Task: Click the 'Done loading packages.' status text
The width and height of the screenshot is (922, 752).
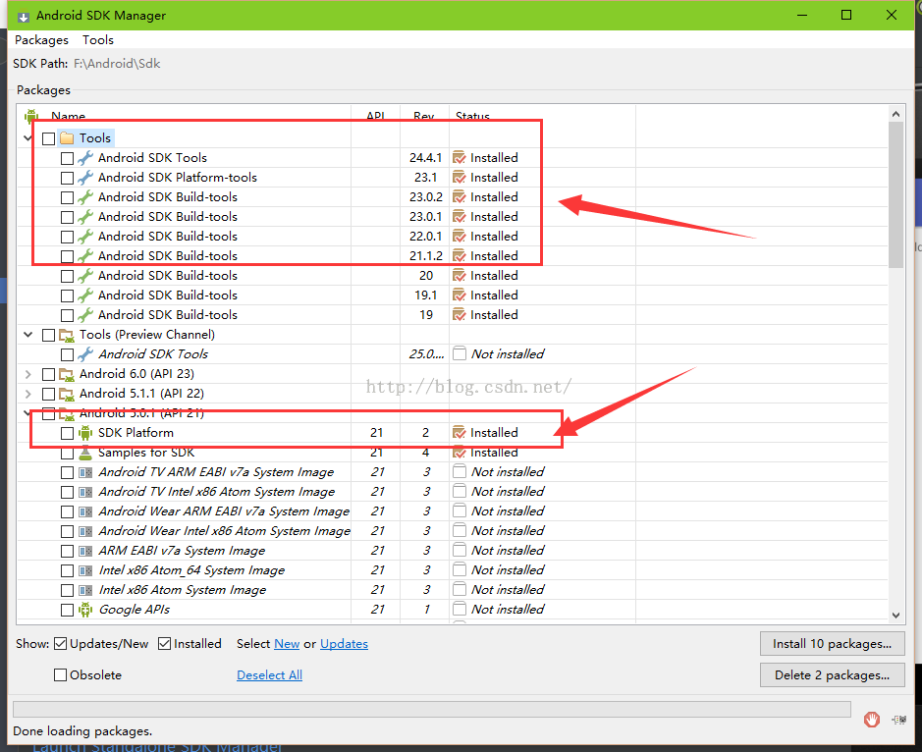Action: point(82,730)
